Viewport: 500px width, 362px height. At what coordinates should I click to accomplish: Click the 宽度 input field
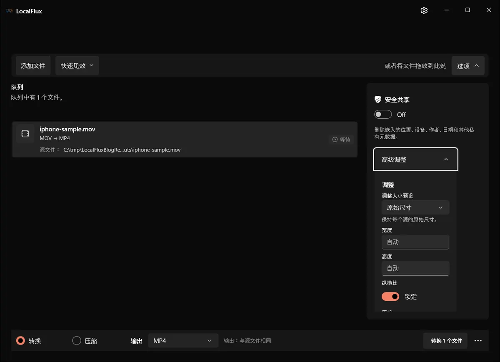pyautogui.click(x=415, y=242)
